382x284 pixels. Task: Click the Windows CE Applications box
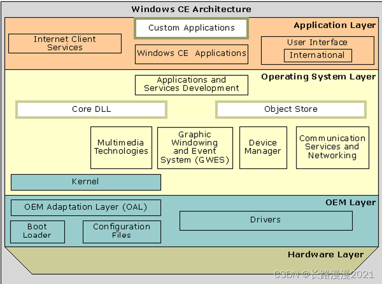pyautogui.click(x=192, y=54)
